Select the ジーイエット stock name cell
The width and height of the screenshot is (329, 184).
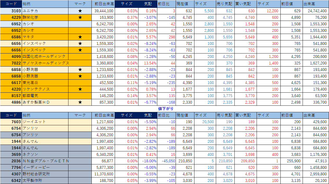tap(34, 122)
